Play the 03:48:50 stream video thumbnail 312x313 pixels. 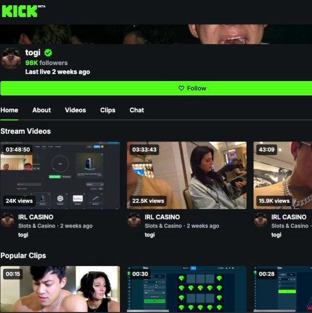point(60,175)
